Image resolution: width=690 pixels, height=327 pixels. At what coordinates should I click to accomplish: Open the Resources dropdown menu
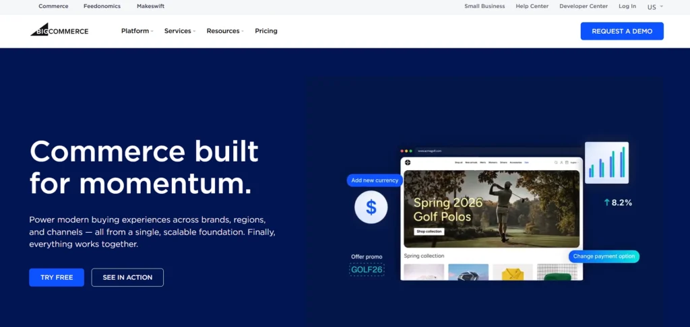pos(225,31)
